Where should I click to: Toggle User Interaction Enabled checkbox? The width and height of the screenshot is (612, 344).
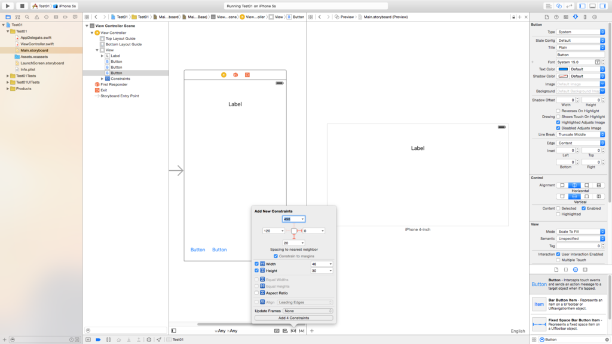[558, 254]
